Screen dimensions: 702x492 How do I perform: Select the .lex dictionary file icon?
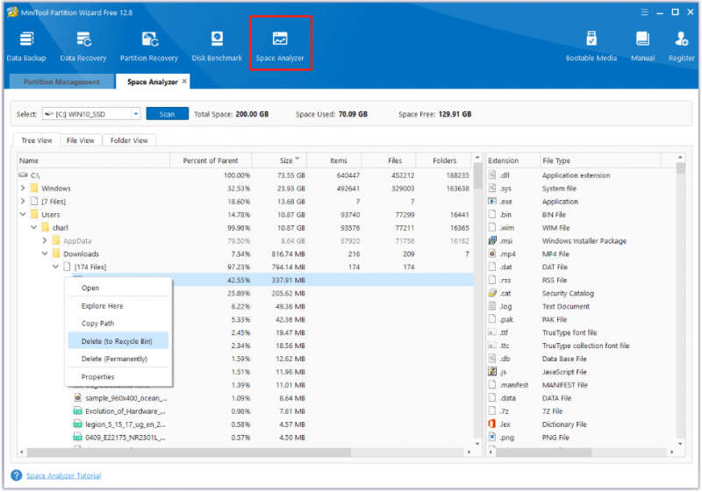[x=492, y=424]
